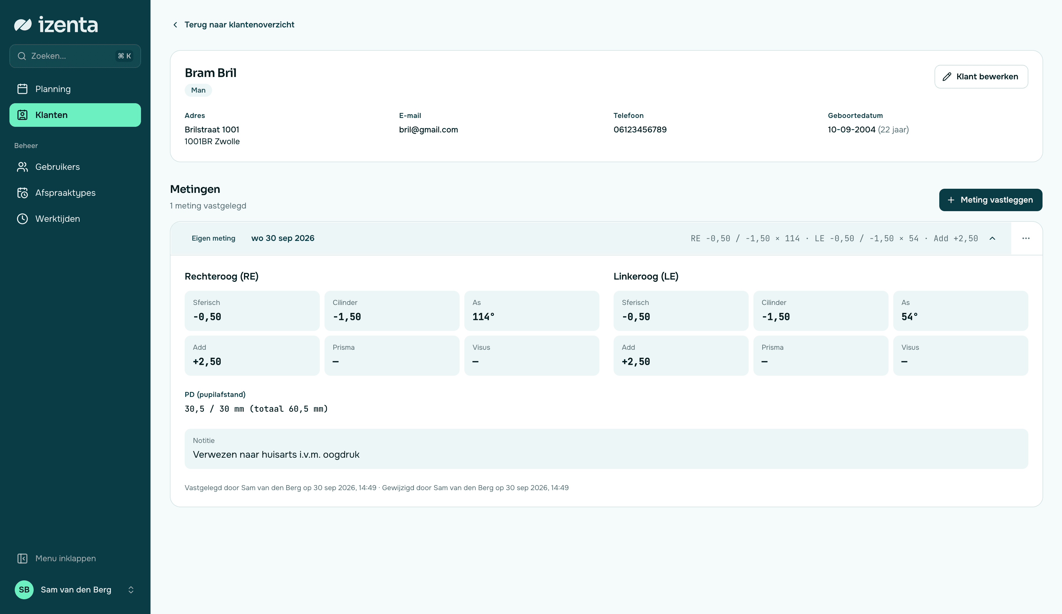This screenshot has height=614, width=1062.
Task: Click the e-mail bril@gmail.com
Action: (x=428, y=130)
